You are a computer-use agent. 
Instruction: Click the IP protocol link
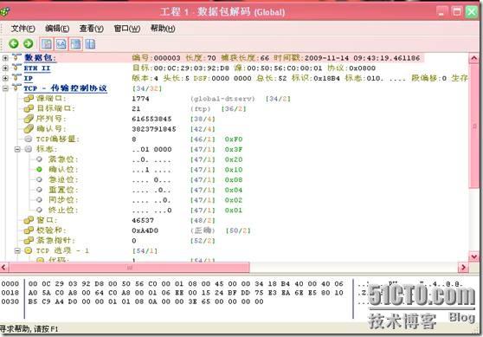click(29, 78)
